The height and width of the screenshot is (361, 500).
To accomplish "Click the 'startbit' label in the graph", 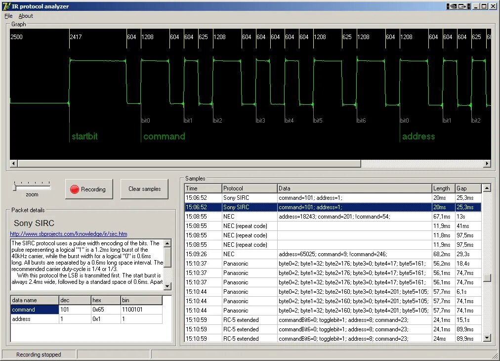I will click(x=84, y=136).
